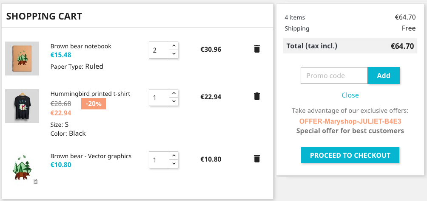Open the Brown bear notebook product link

coord(81,46)
